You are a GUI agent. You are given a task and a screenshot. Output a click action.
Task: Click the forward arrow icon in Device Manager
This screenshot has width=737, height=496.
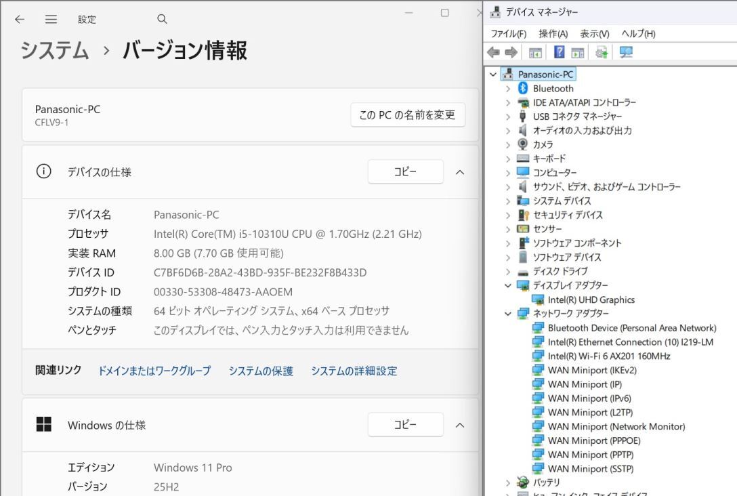click(x=509, y=52)
